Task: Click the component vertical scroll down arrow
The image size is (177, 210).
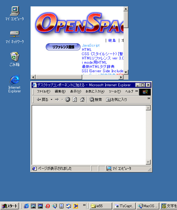Action: [126, 72]
